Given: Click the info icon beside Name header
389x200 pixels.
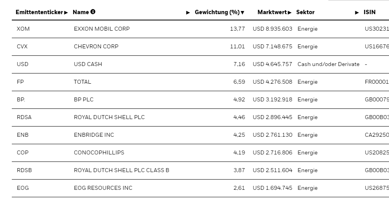Looking at the screenshot, I should [93, 12].
